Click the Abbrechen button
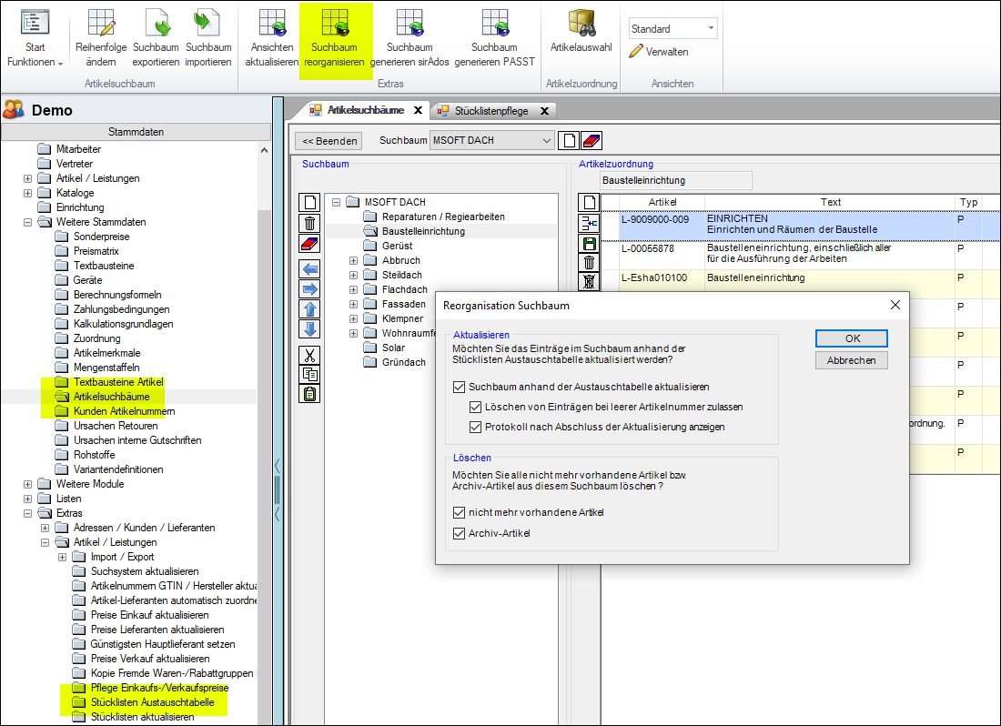 tap(851, 360)
